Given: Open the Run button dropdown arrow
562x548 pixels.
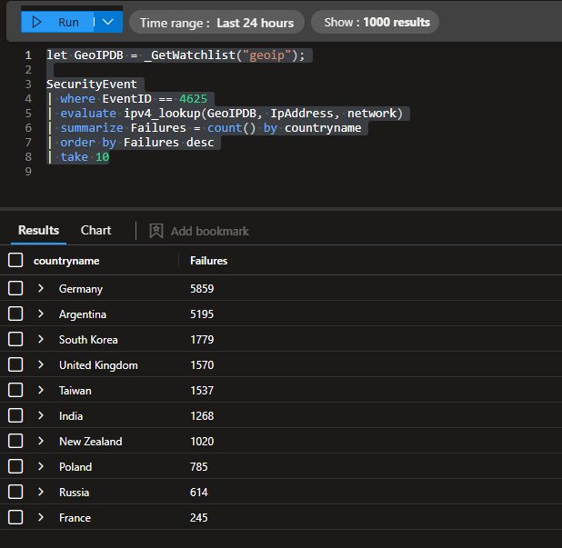Looking at the screenshot, I should [108, 22].
